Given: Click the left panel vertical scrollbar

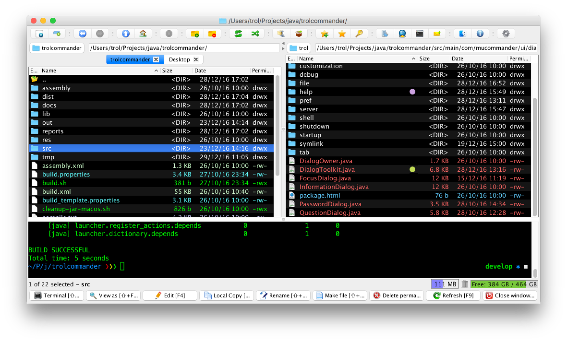Looking at the screenshot, I should pos(277,127).
